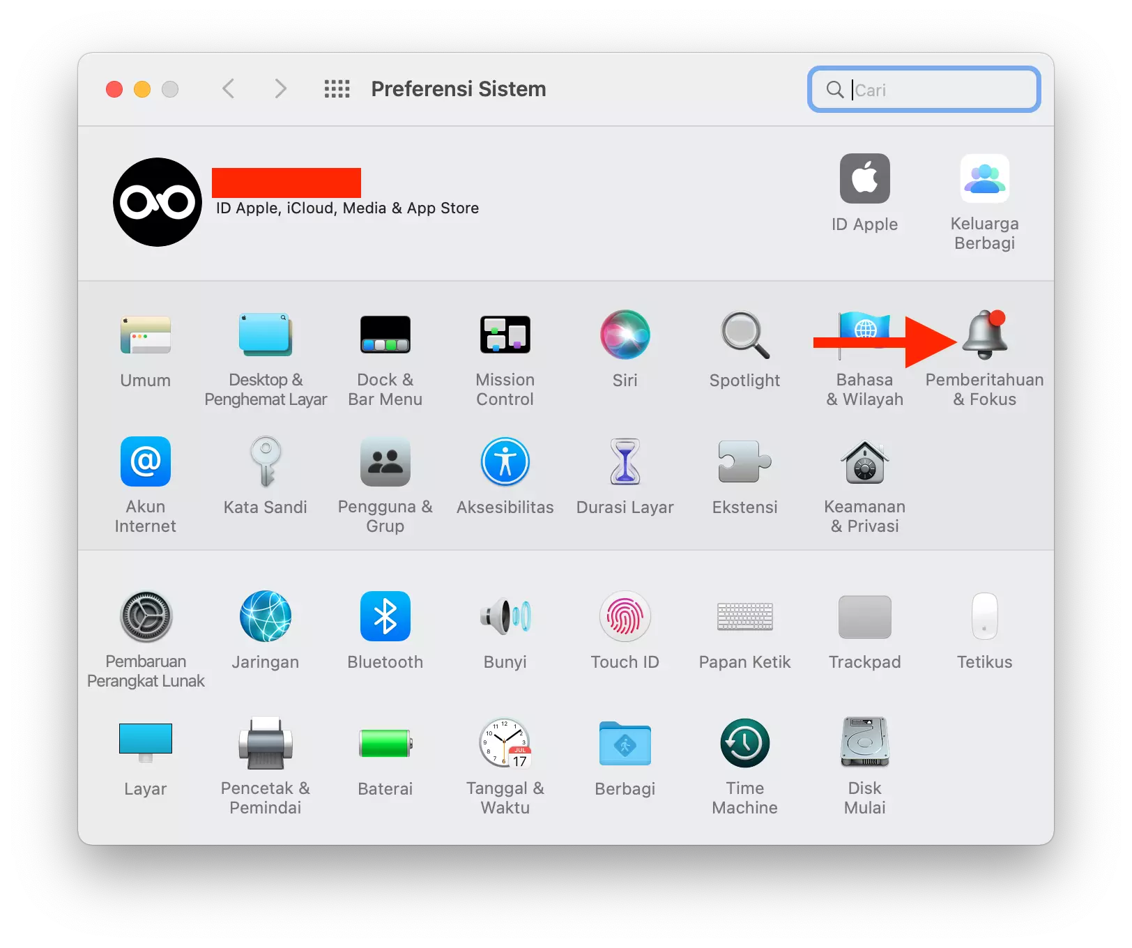Open Tanggal & Waktu settings
1132x948 pixels.
(x=505, y=743)
